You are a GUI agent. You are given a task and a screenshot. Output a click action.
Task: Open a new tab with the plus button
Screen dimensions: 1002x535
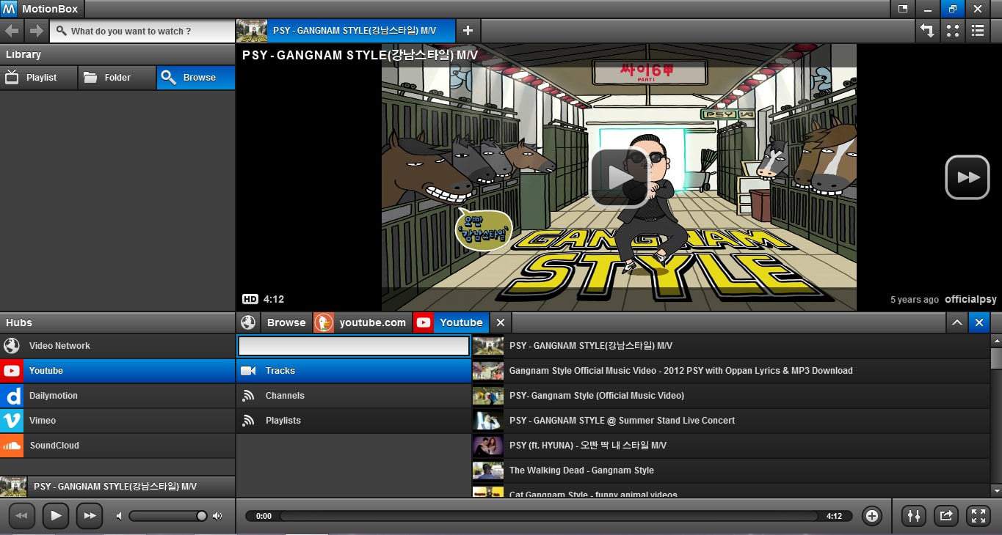point(468,31)
